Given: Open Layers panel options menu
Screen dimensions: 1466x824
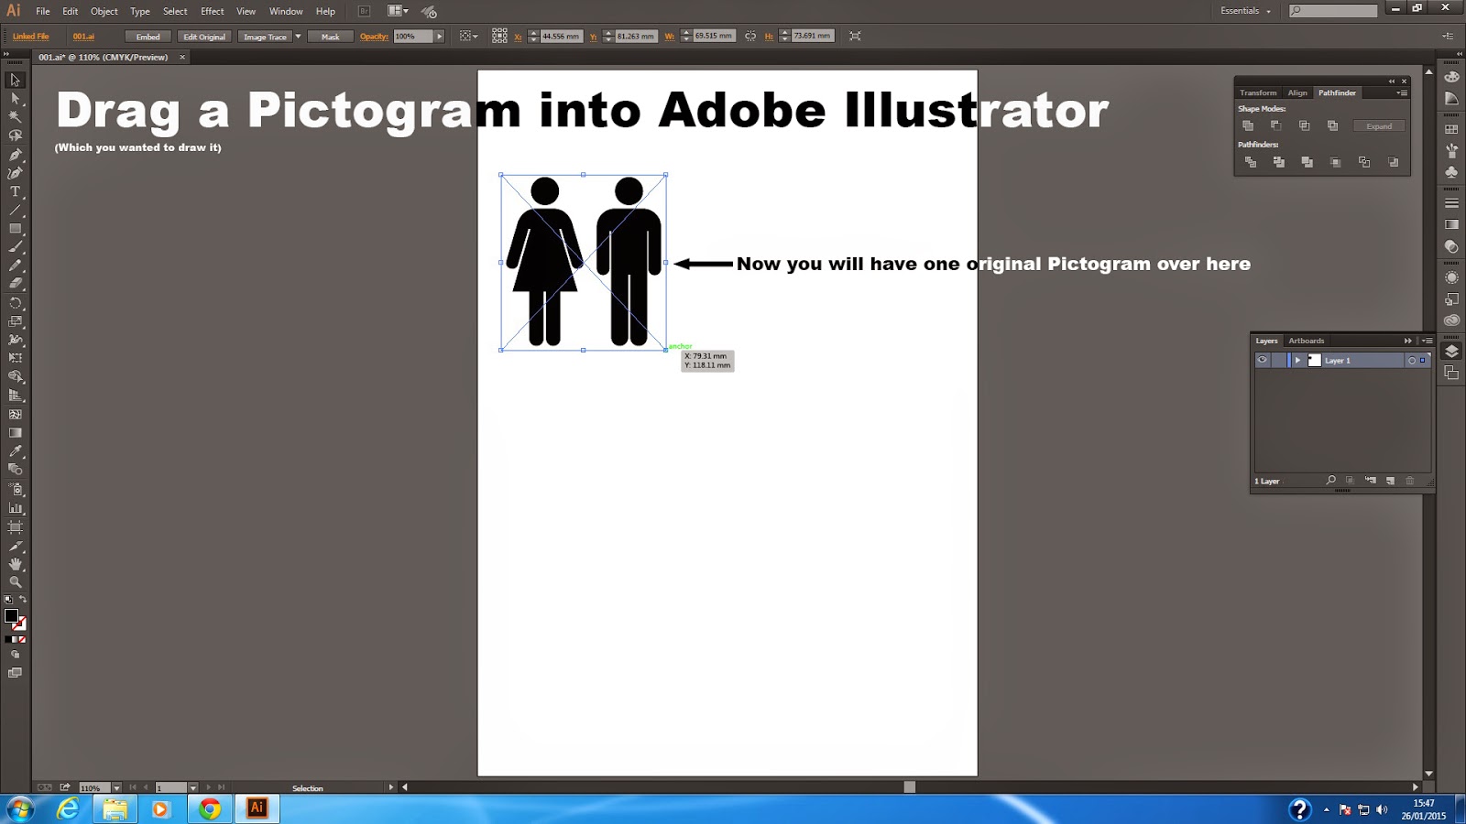Looking at the screenshot, I should (x=1427, y=341).
